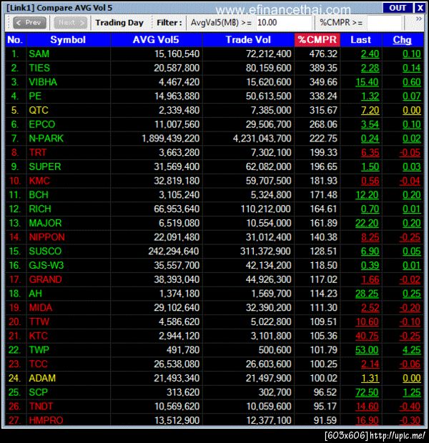The width and height of the screenshot is (429, 443).
Task: Select the PE symbol
Action: [35, 96]
